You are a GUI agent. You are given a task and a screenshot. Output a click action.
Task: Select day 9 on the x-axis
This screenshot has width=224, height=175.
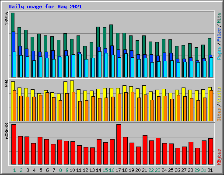tap(67, 170)
